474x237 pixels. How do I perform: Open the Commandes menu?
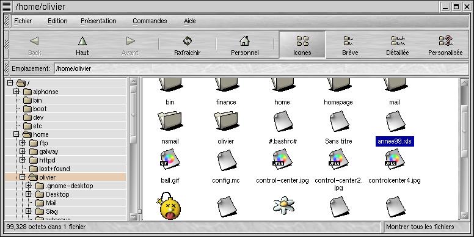coord(150,21)
